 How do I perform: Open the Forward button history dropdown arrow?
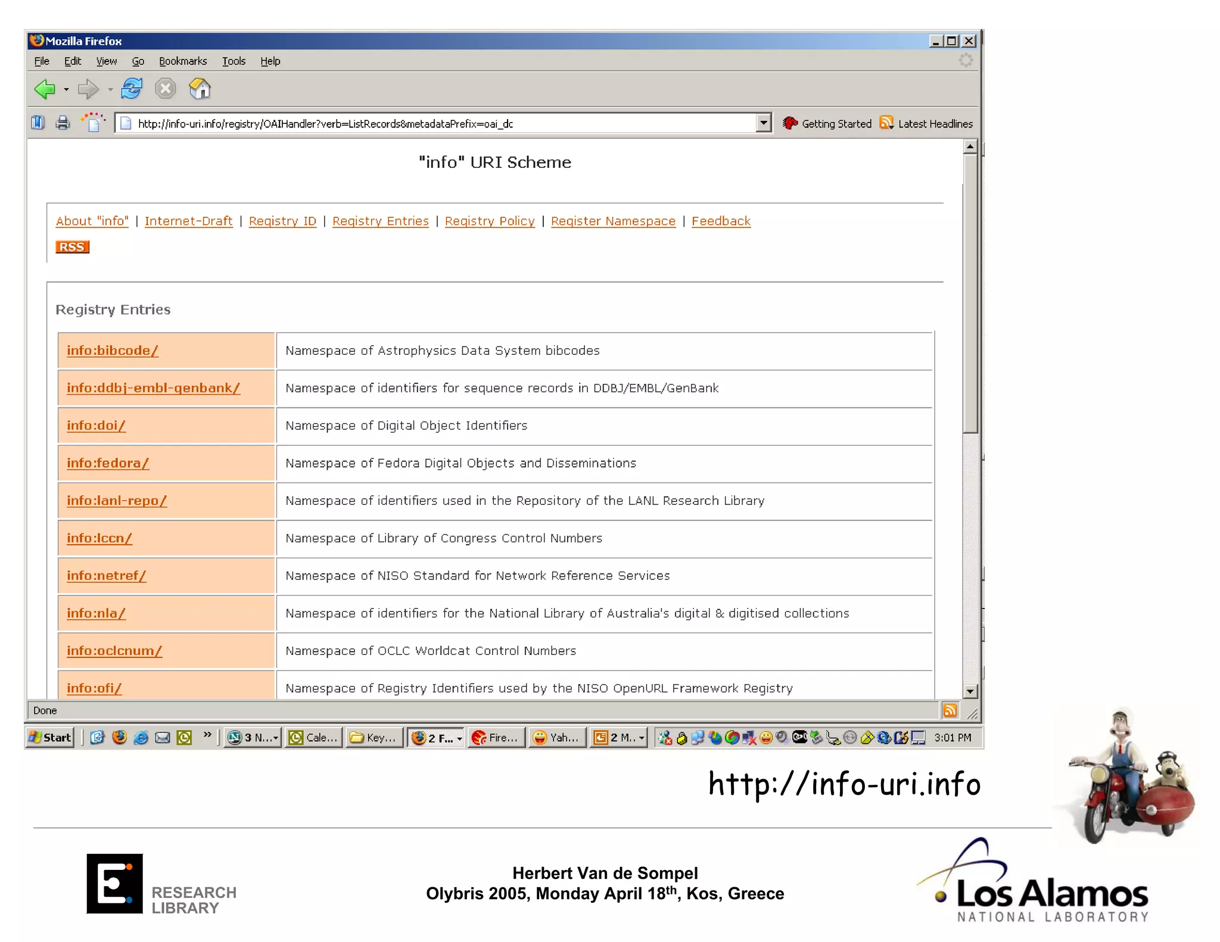coord(110,90)
